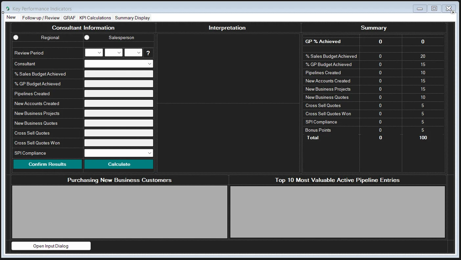This screenshot has width=461, height=260.
Task: Open the first Review Period dropdown
Action: pos(94,53)
